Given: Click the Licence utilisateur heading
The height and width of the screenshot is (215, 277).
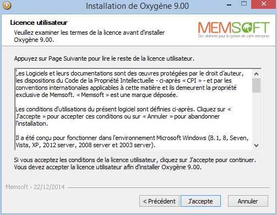Looking at the screenshot, I should pos(39,23).
